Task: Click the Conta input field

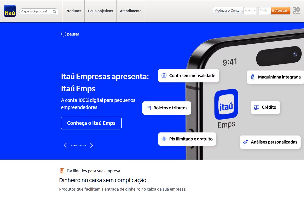Action: [x=264, y=11]
